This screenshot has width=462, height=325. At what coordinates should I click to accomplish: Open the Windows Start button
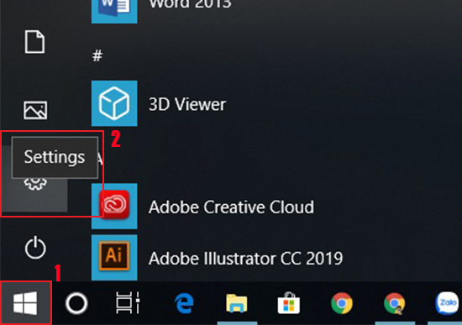[x=25, y=303]
